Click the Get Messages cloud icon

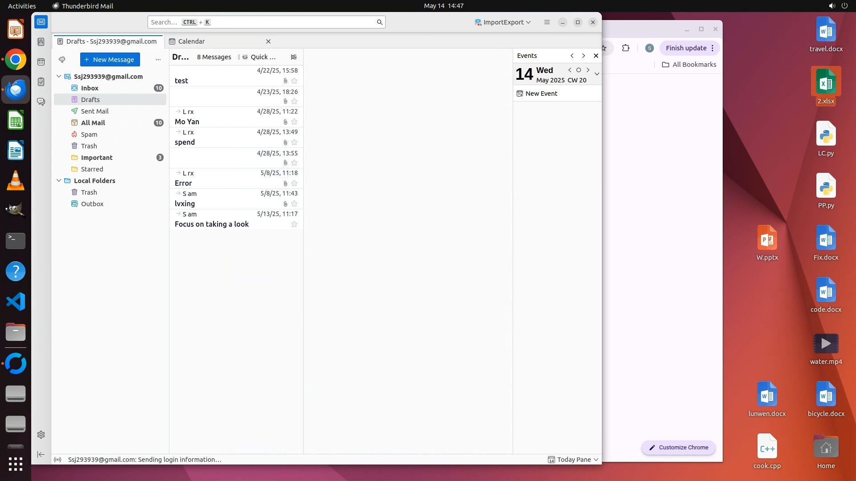pyautogui.click(x=62, y=59)
